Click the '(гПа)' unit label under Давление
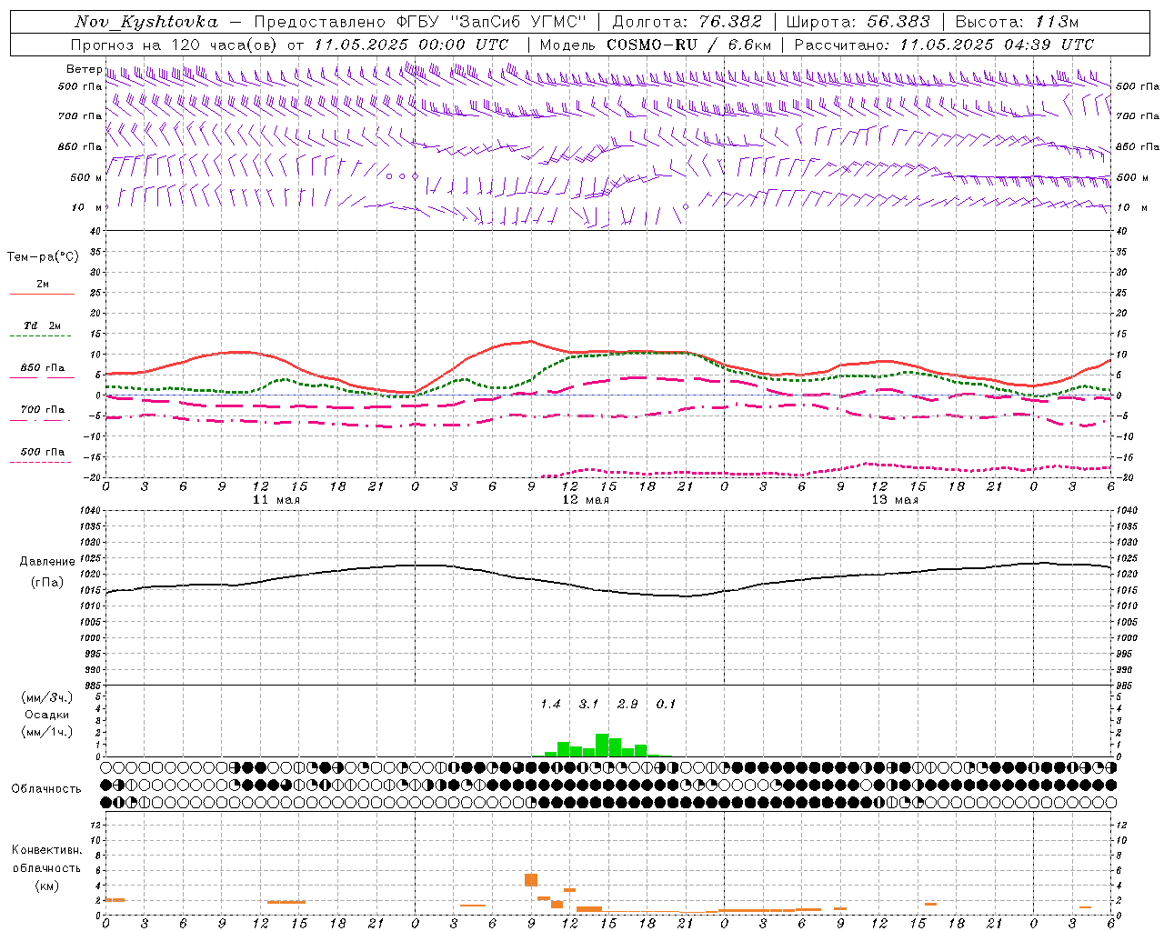The width and height of the screenshot is (1164, 931). click(x=46, y=583)
